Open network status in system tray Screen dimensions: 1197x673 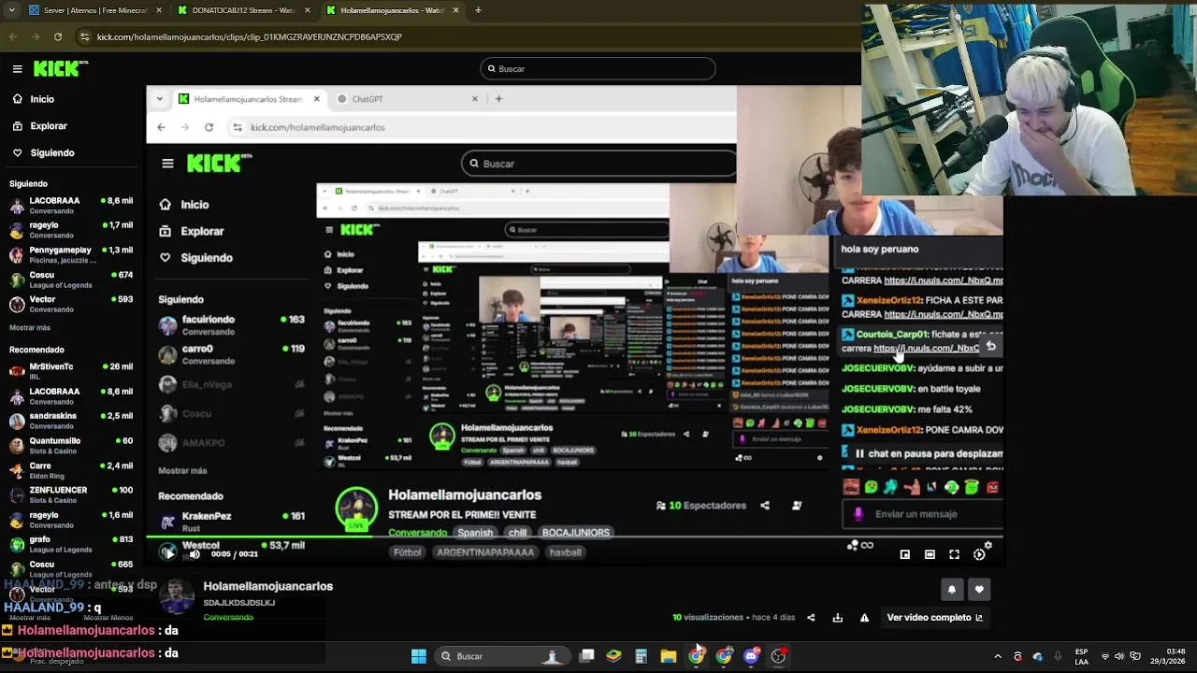pyautogui.click(x=1105, y=656)
